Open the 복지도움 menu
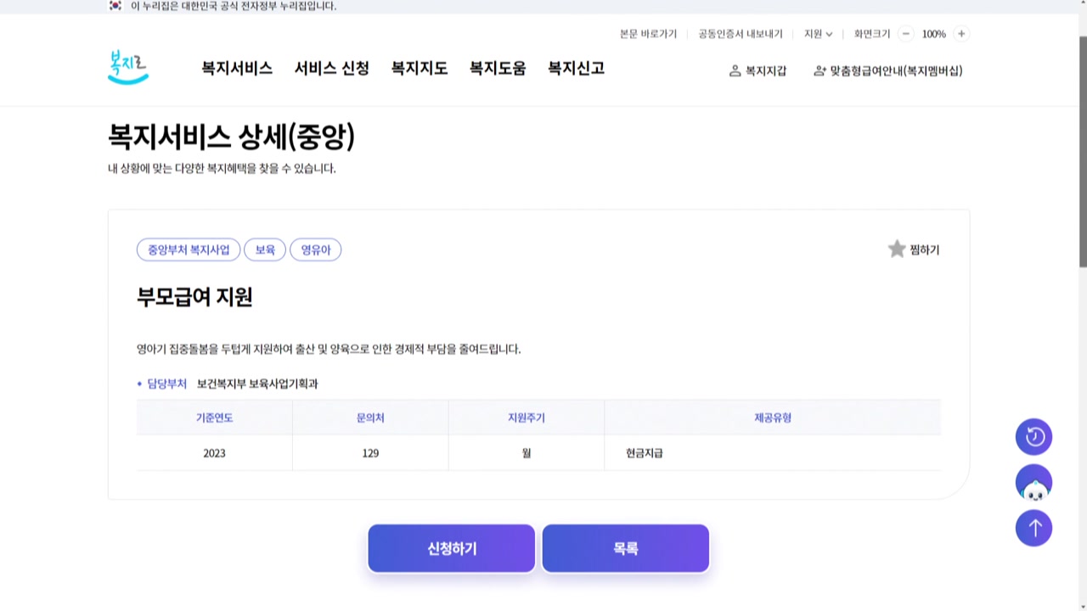Viewport: 1087px width, 611px height. (x=498, y=69)
